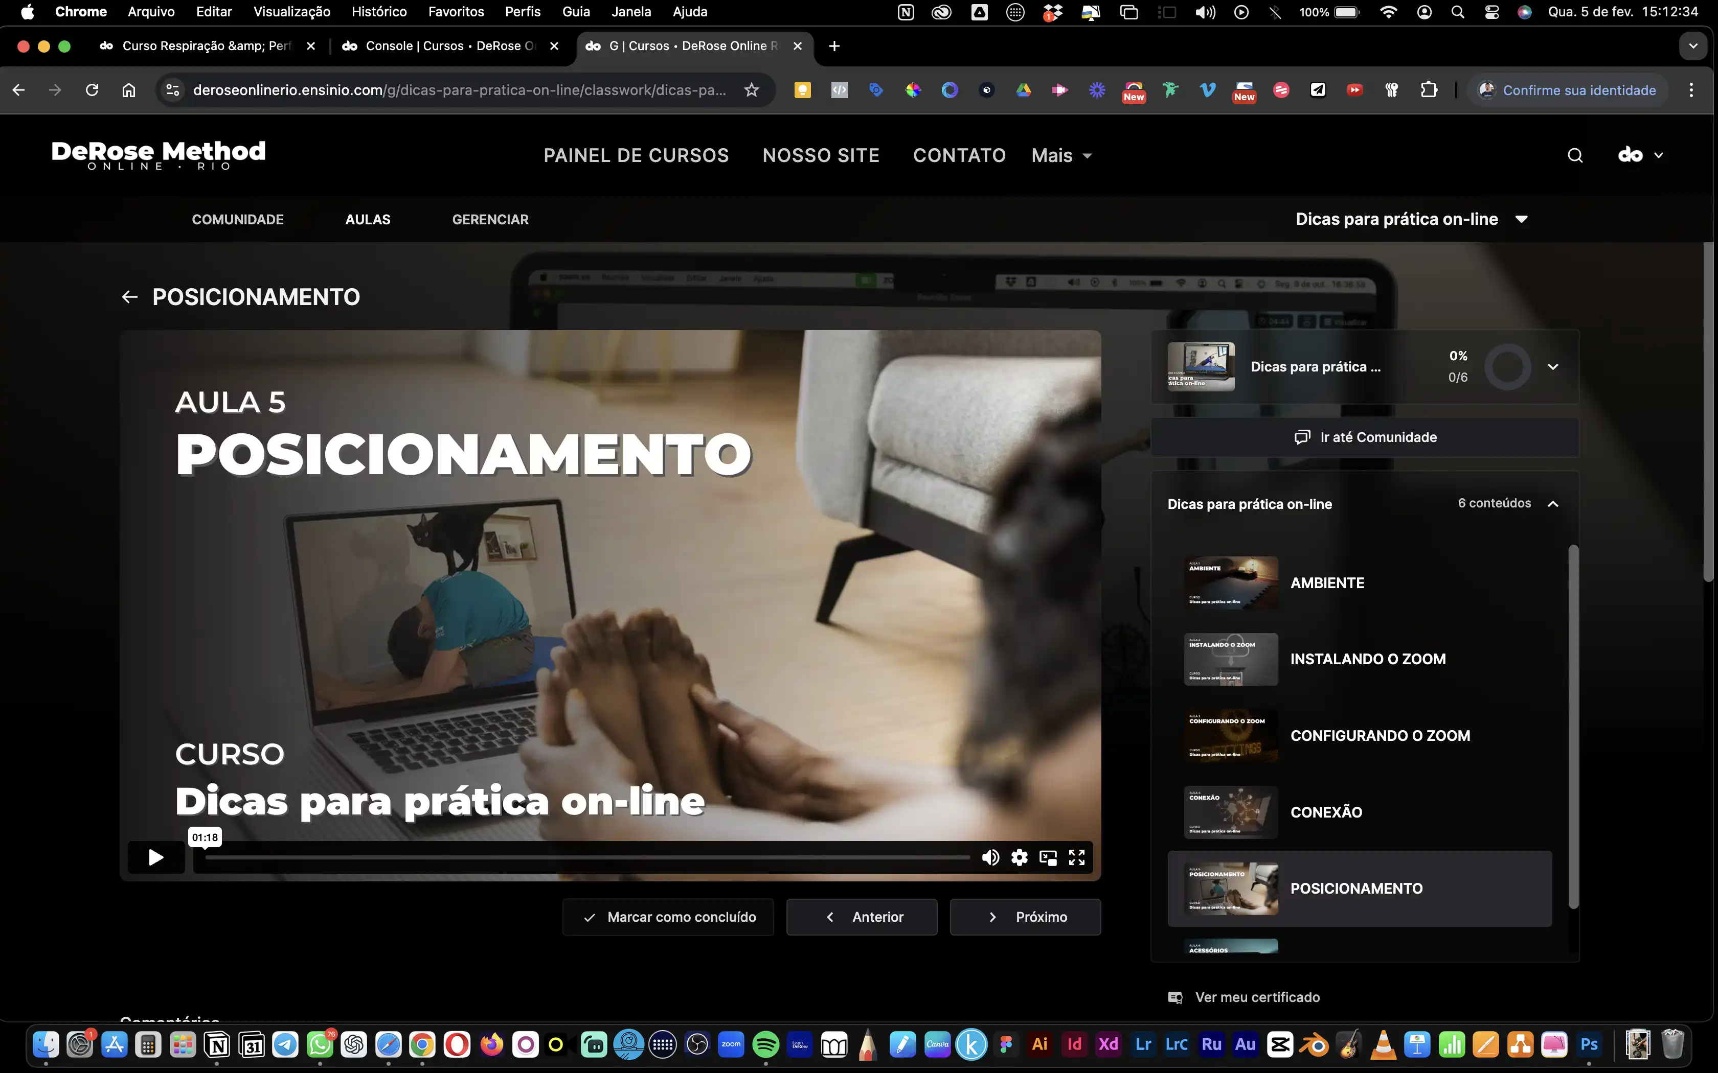
Task: Expand the Mais navigation dropdown
Action: 1061,155
